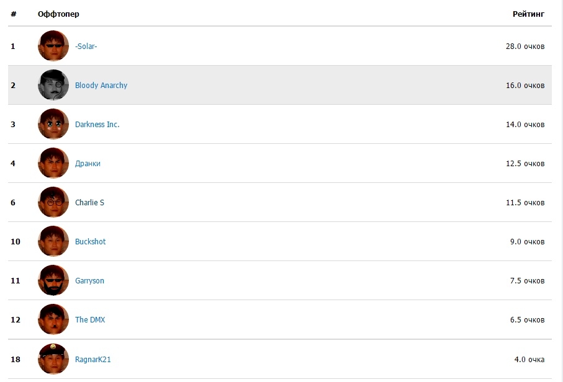Click Darkness Inc. avatar image
Screen dimensions: 563x382
(53, 124)
